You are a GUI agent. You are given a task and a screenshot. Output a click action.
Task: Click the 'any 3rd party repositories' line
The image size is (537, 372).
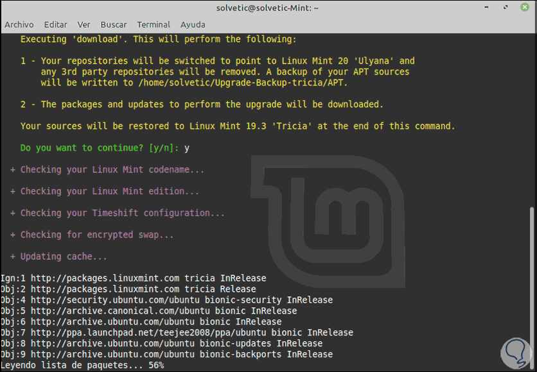[225, 72]
